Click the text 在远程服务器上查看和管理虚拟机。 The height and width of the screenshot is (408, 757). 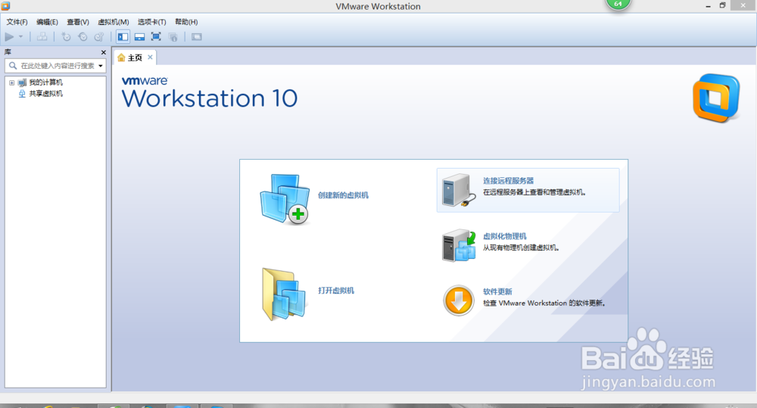[534, 192]
